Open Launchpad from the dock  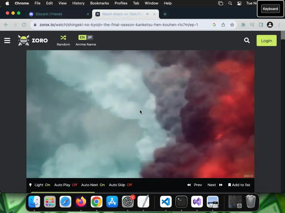coord(50,202)
